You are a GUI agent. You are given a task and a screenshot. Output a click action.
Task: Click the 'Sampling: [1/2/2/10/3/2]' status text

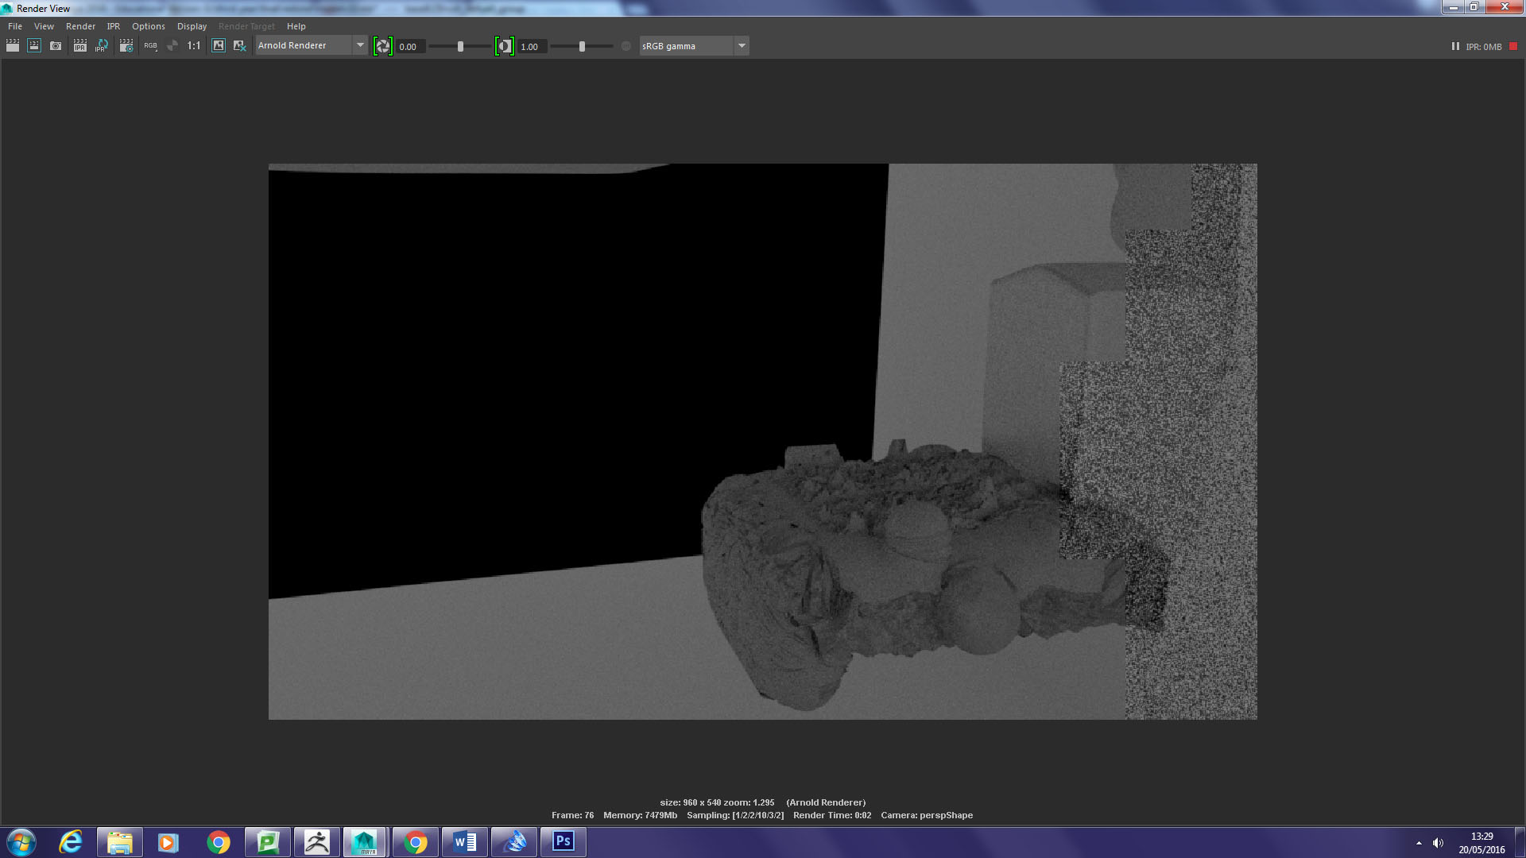tap(735, 815)
